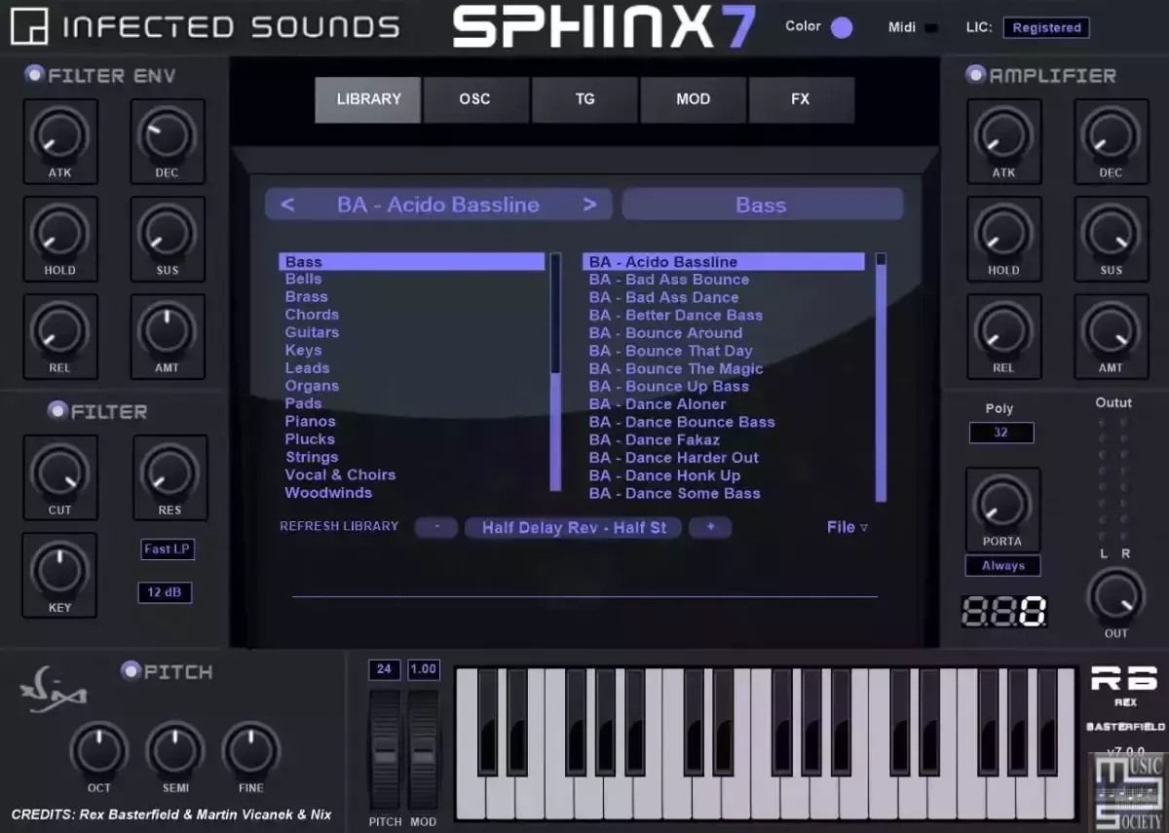Switch to the TG tab

coord(584,99)
